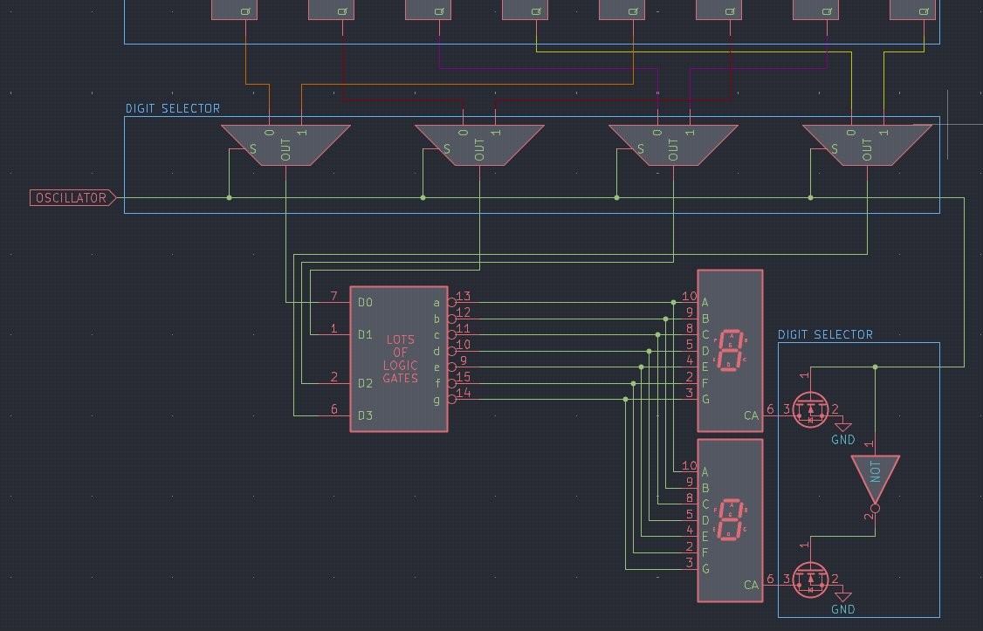Image resolution: width=983 pixels, height=631 pixels.
Task: Select the lower MOSFET transistor symbol
Action: 811,580
